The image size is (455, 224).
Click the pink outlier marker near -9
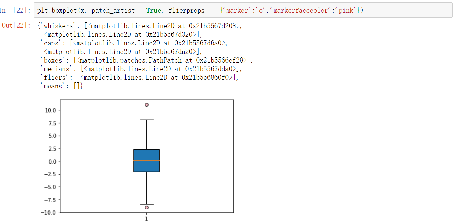[x=146, y=207]
